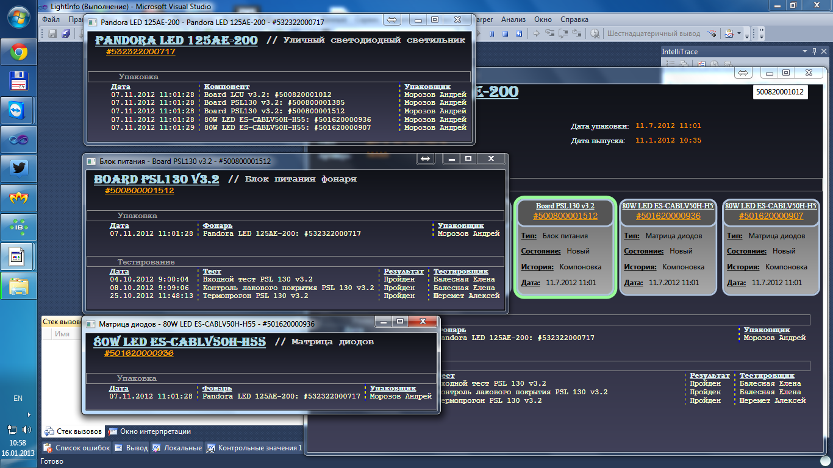Toggle Шестнадцатеричный вывод hexadecimal display
The height and width of the screenshot is (468, 833).
point(645,34)
